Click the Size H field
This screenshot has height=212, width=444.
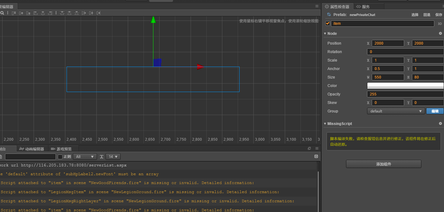coord(428,77)
